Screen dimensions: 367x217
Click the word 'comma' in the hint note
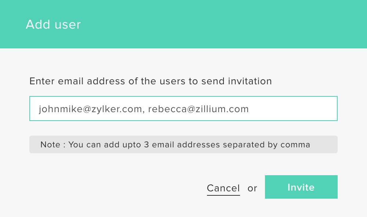(295, 145)
